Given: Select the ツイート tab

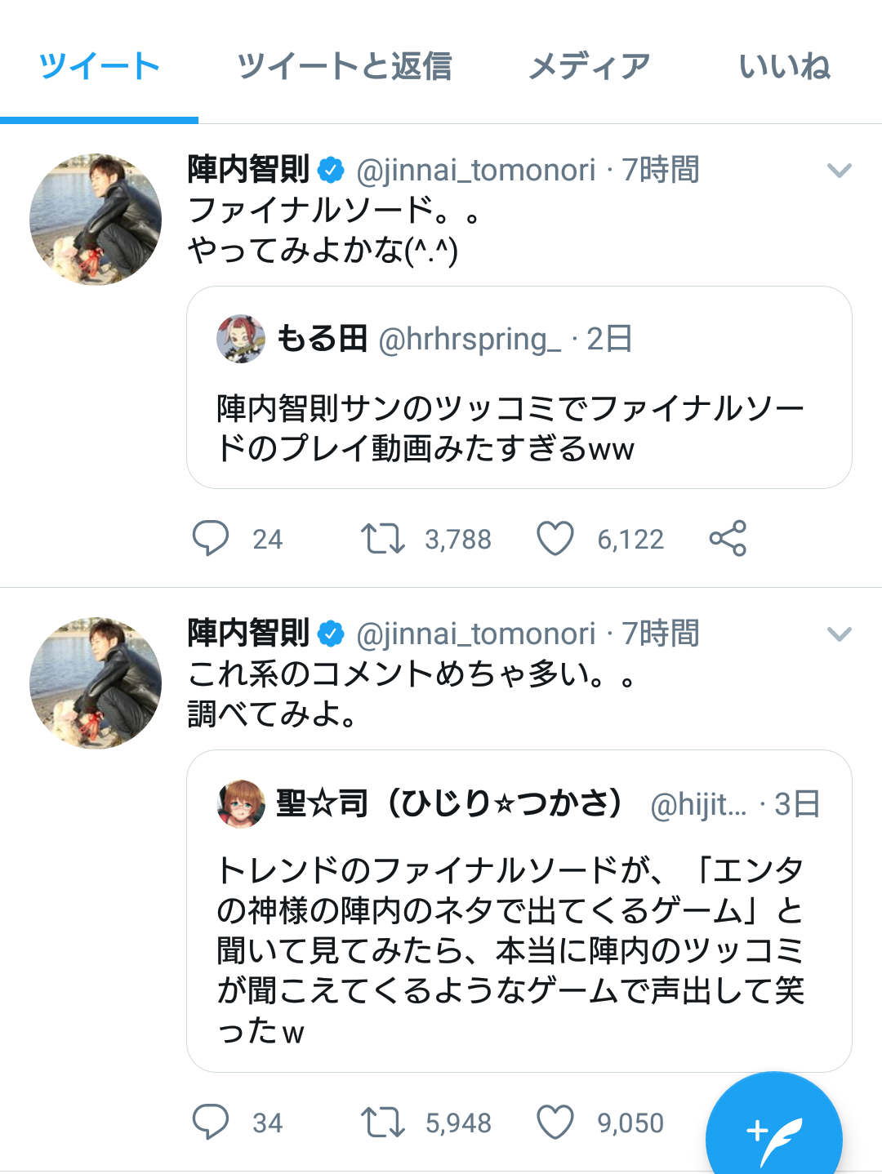Looking at the screenshot, I should (x=99, y=67).
